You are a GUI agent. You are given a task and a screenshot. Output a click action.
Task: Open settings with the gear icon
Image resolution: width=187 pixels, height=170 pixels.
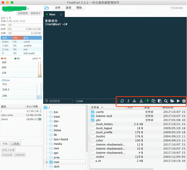[184, 101]
